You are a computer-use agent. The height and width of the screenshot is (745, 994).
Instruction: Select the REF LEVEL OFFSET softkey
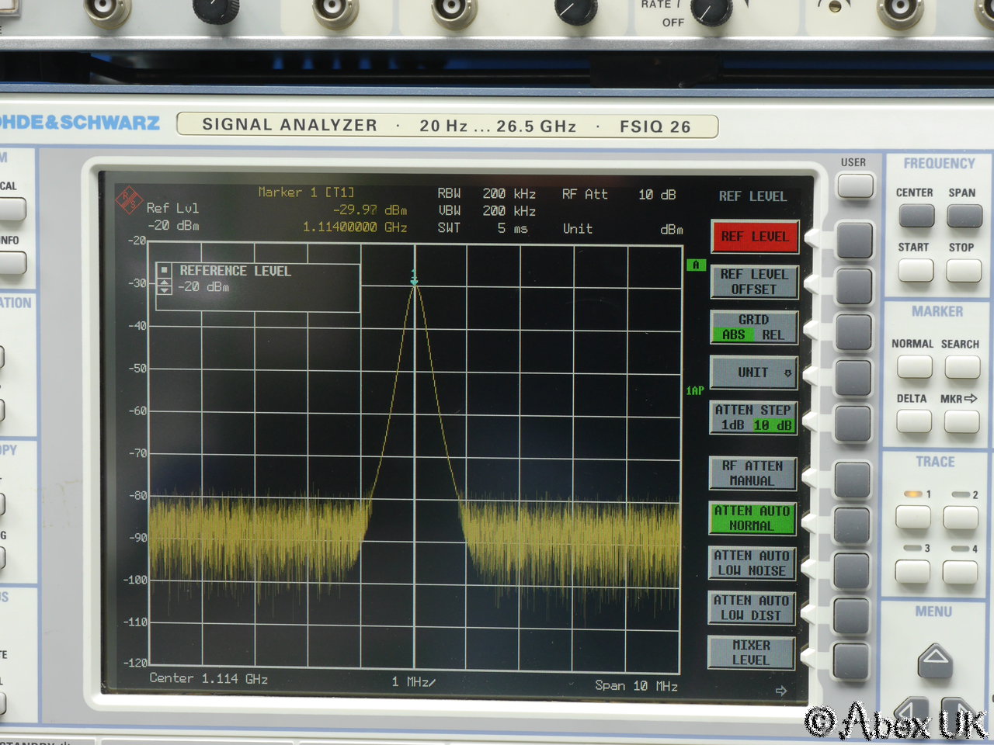click(753, 282)
